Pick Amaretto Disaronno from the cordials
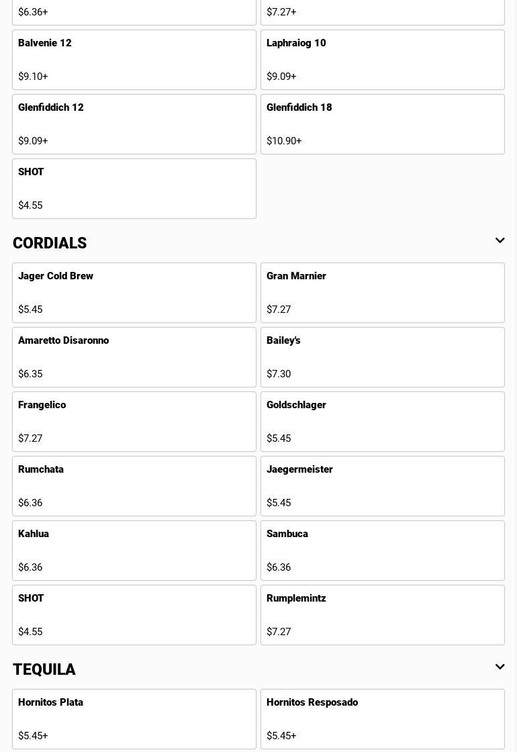The height and width of the screenshot is (752, 517). point(134,357)
